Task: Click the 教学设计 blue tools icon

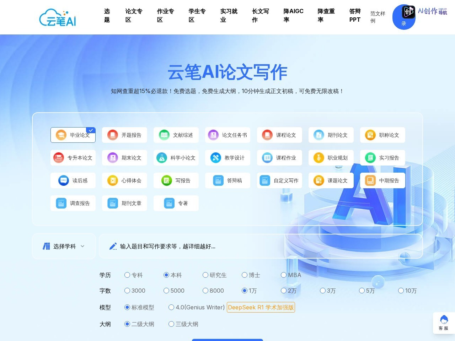Action: click(x=216, y=158)
